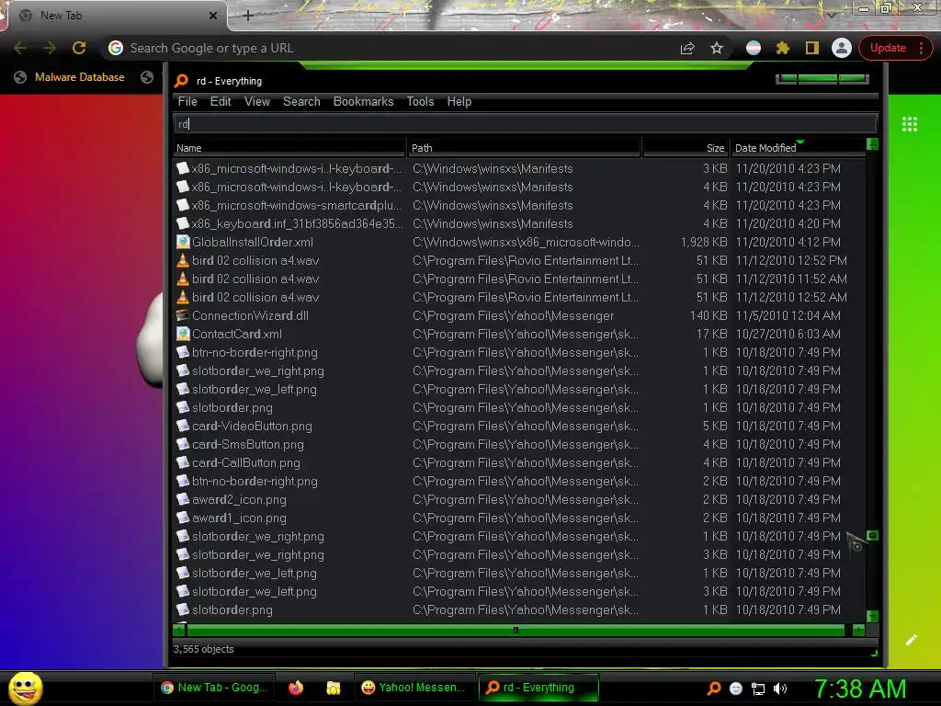Click the Everything search box containing rd
941x706 pixels.
pos(525,124)
